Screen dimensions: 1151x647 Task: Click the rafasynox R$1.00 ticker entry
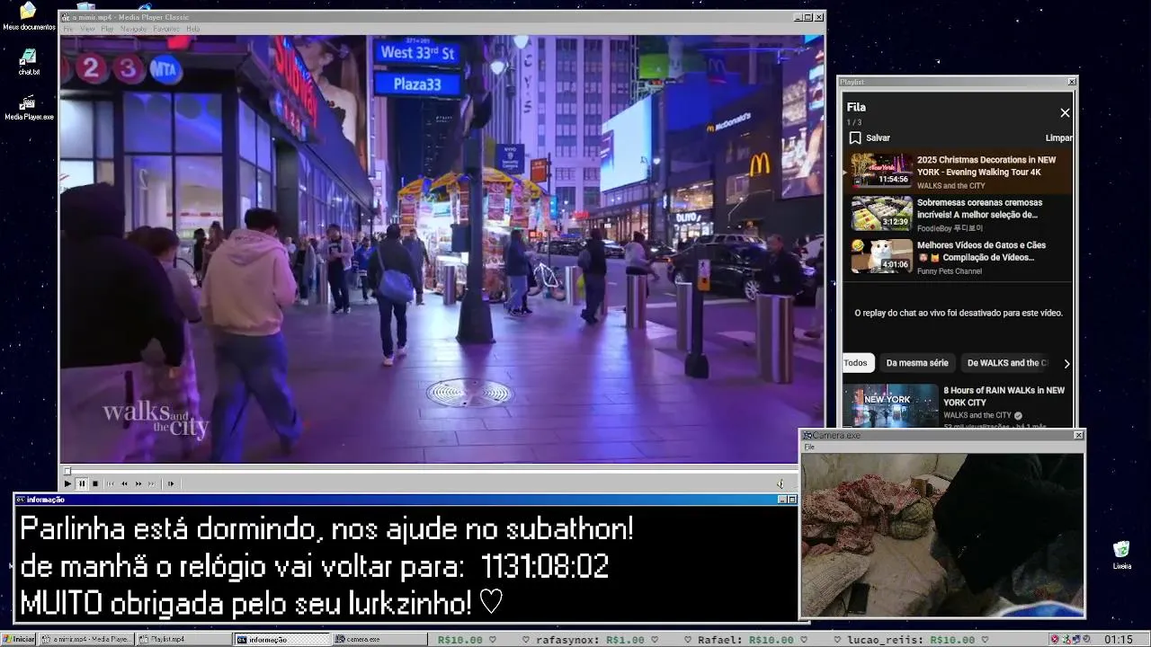tap(590, 640)
